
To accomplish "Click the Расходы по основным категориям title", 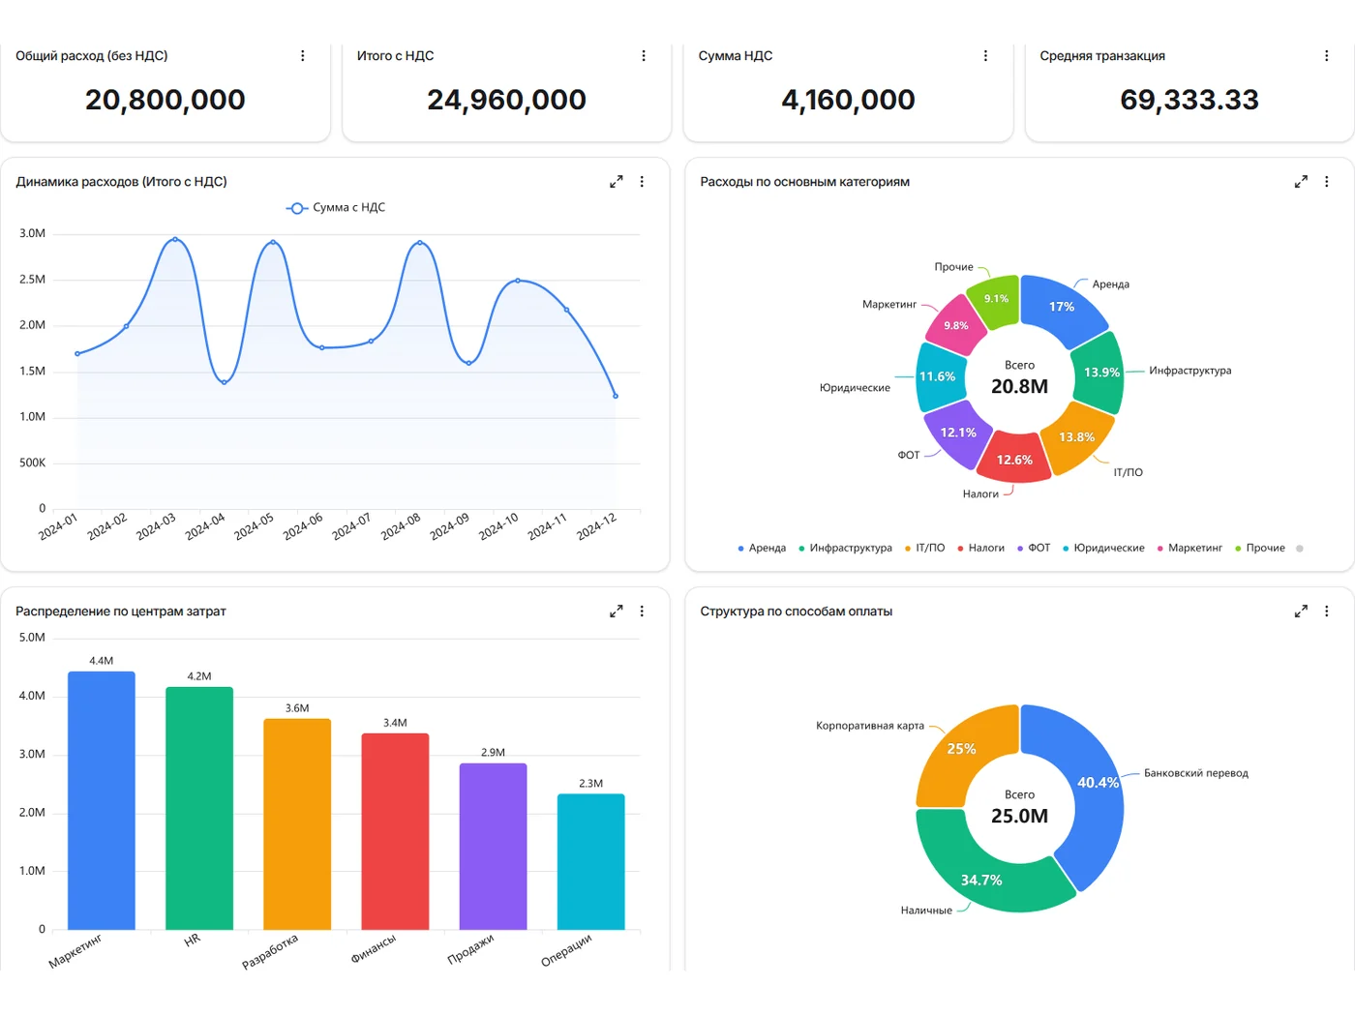I will (x=805, y=182).
